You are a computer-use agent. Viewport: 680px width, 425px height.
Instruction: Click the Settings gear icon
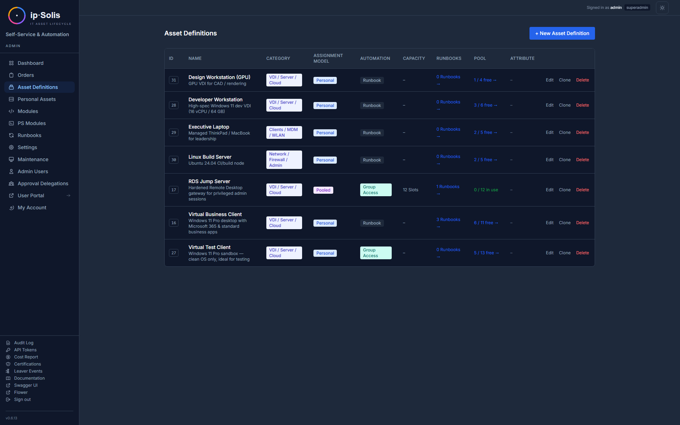pyautogui.click(x=11, y=147)
